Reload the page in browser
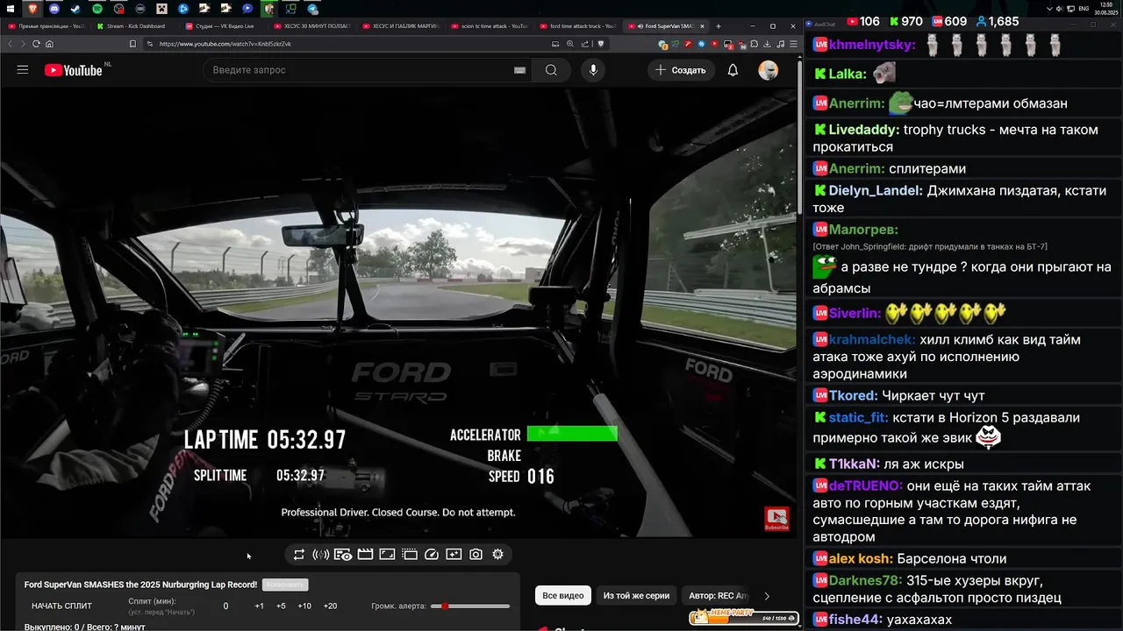The width and height of the screenshot is (1123, 631). tap(36, 44)
